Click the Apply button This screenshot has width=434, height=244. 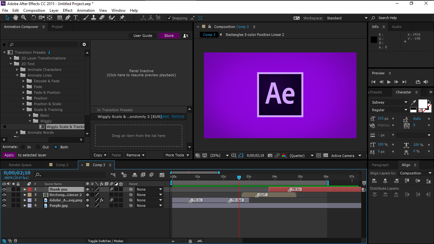(x=9, y=155)
